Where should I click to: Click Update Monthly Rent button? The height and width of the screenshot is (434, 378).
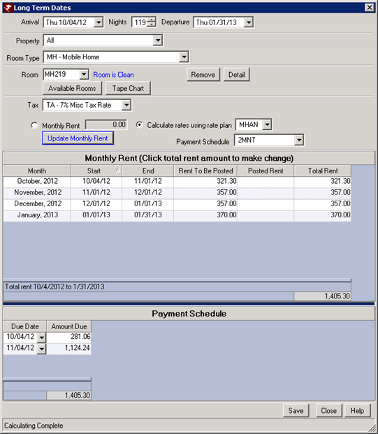pyautogui.click(x=78, y=138)
